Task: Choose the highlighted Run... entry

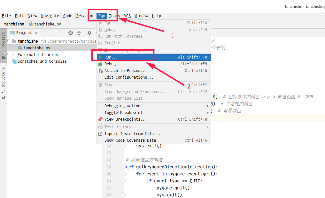Action: pos(154,57)
